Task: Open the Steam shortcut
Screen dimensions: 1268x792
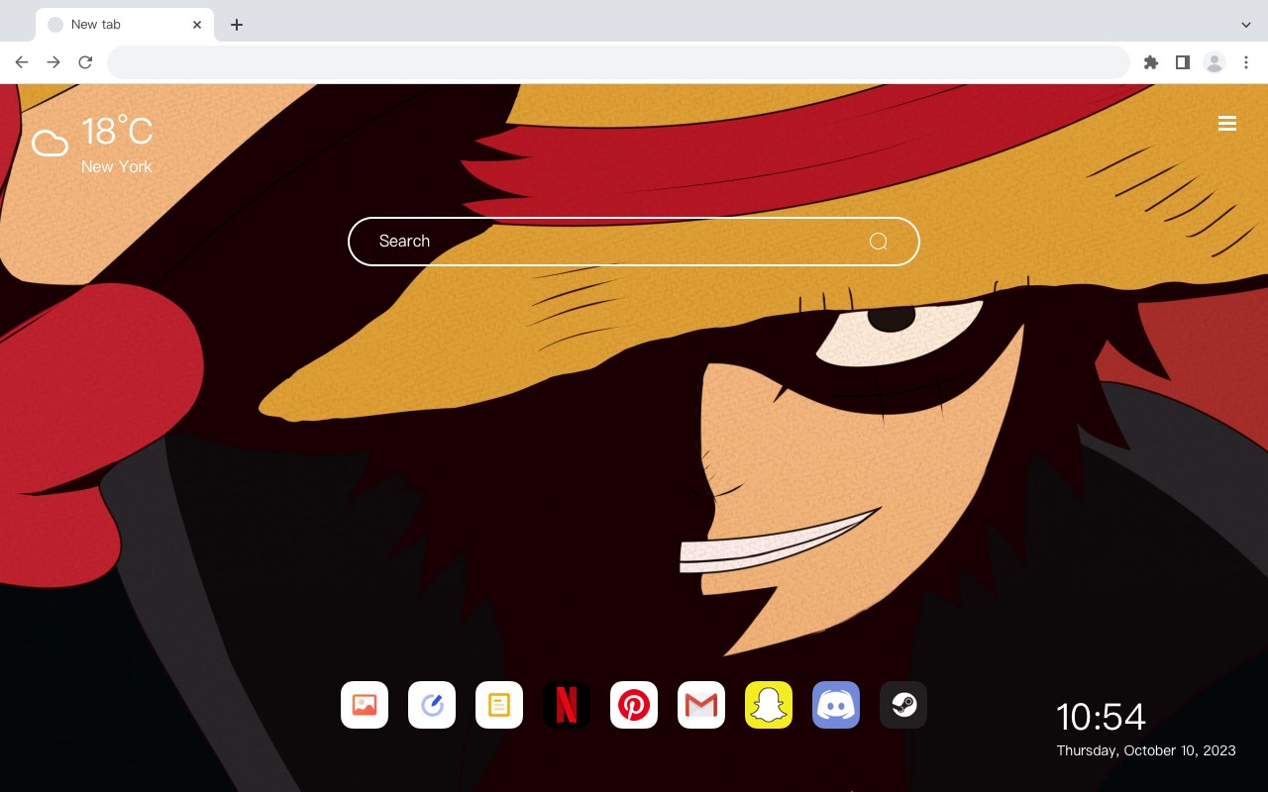Action: [903, 705]
